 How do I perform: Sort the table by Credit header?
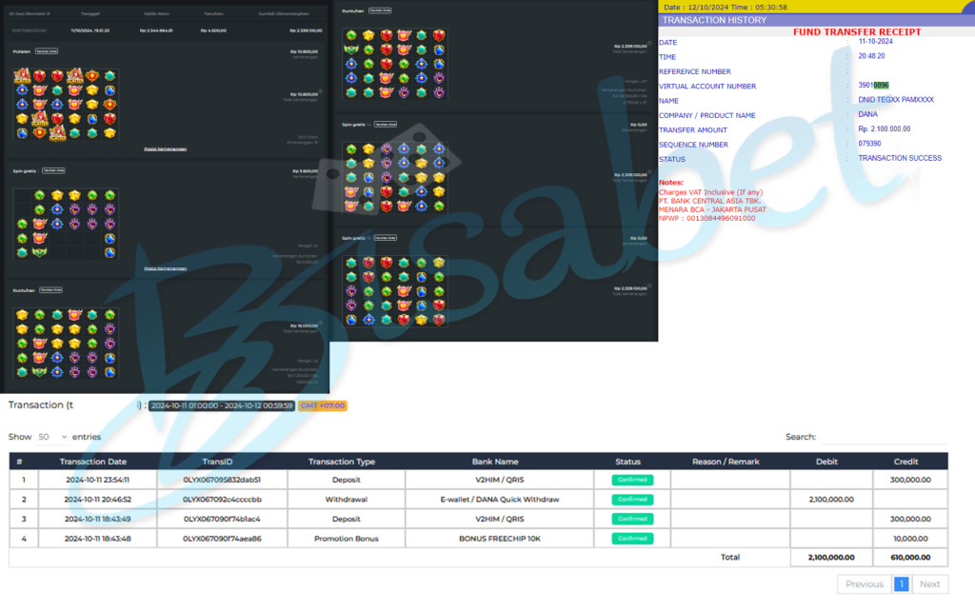click(x=906, y=462)
